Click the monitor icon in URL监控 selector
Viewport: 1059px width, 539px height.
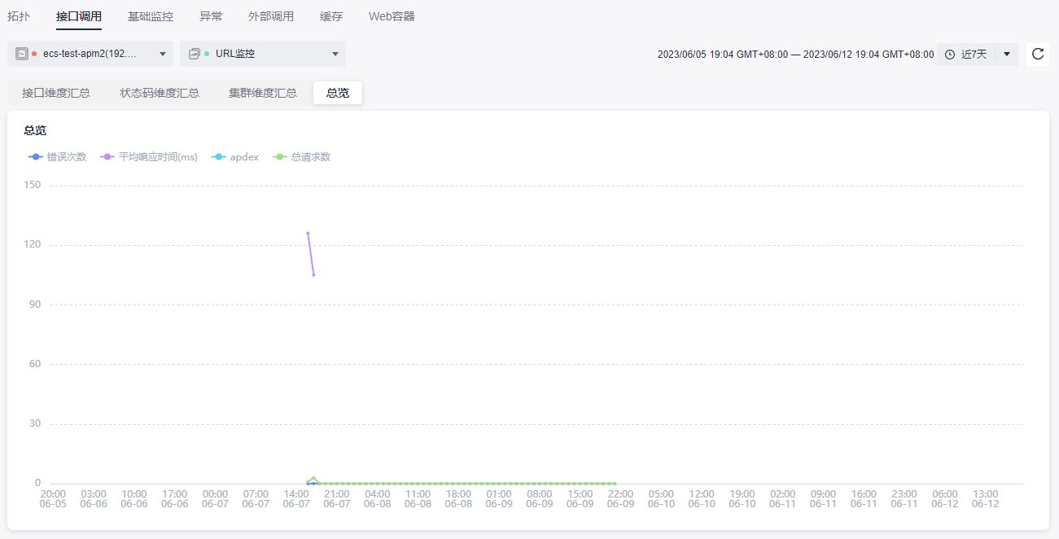click(x=194, y=54)
